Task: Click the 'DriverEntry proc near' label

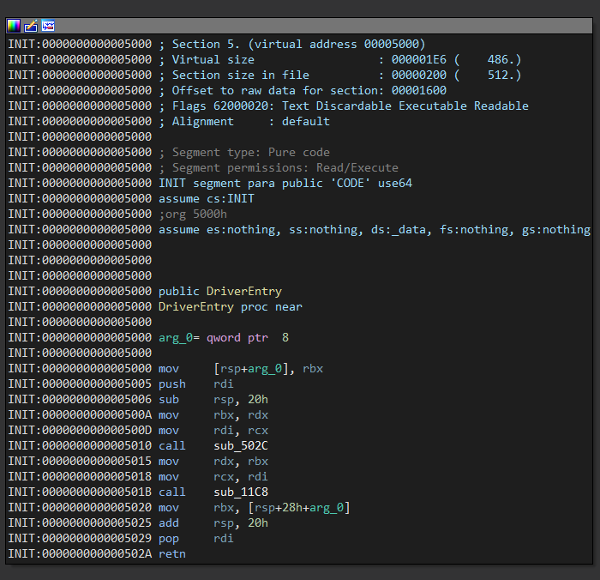Action: (231, 307)
